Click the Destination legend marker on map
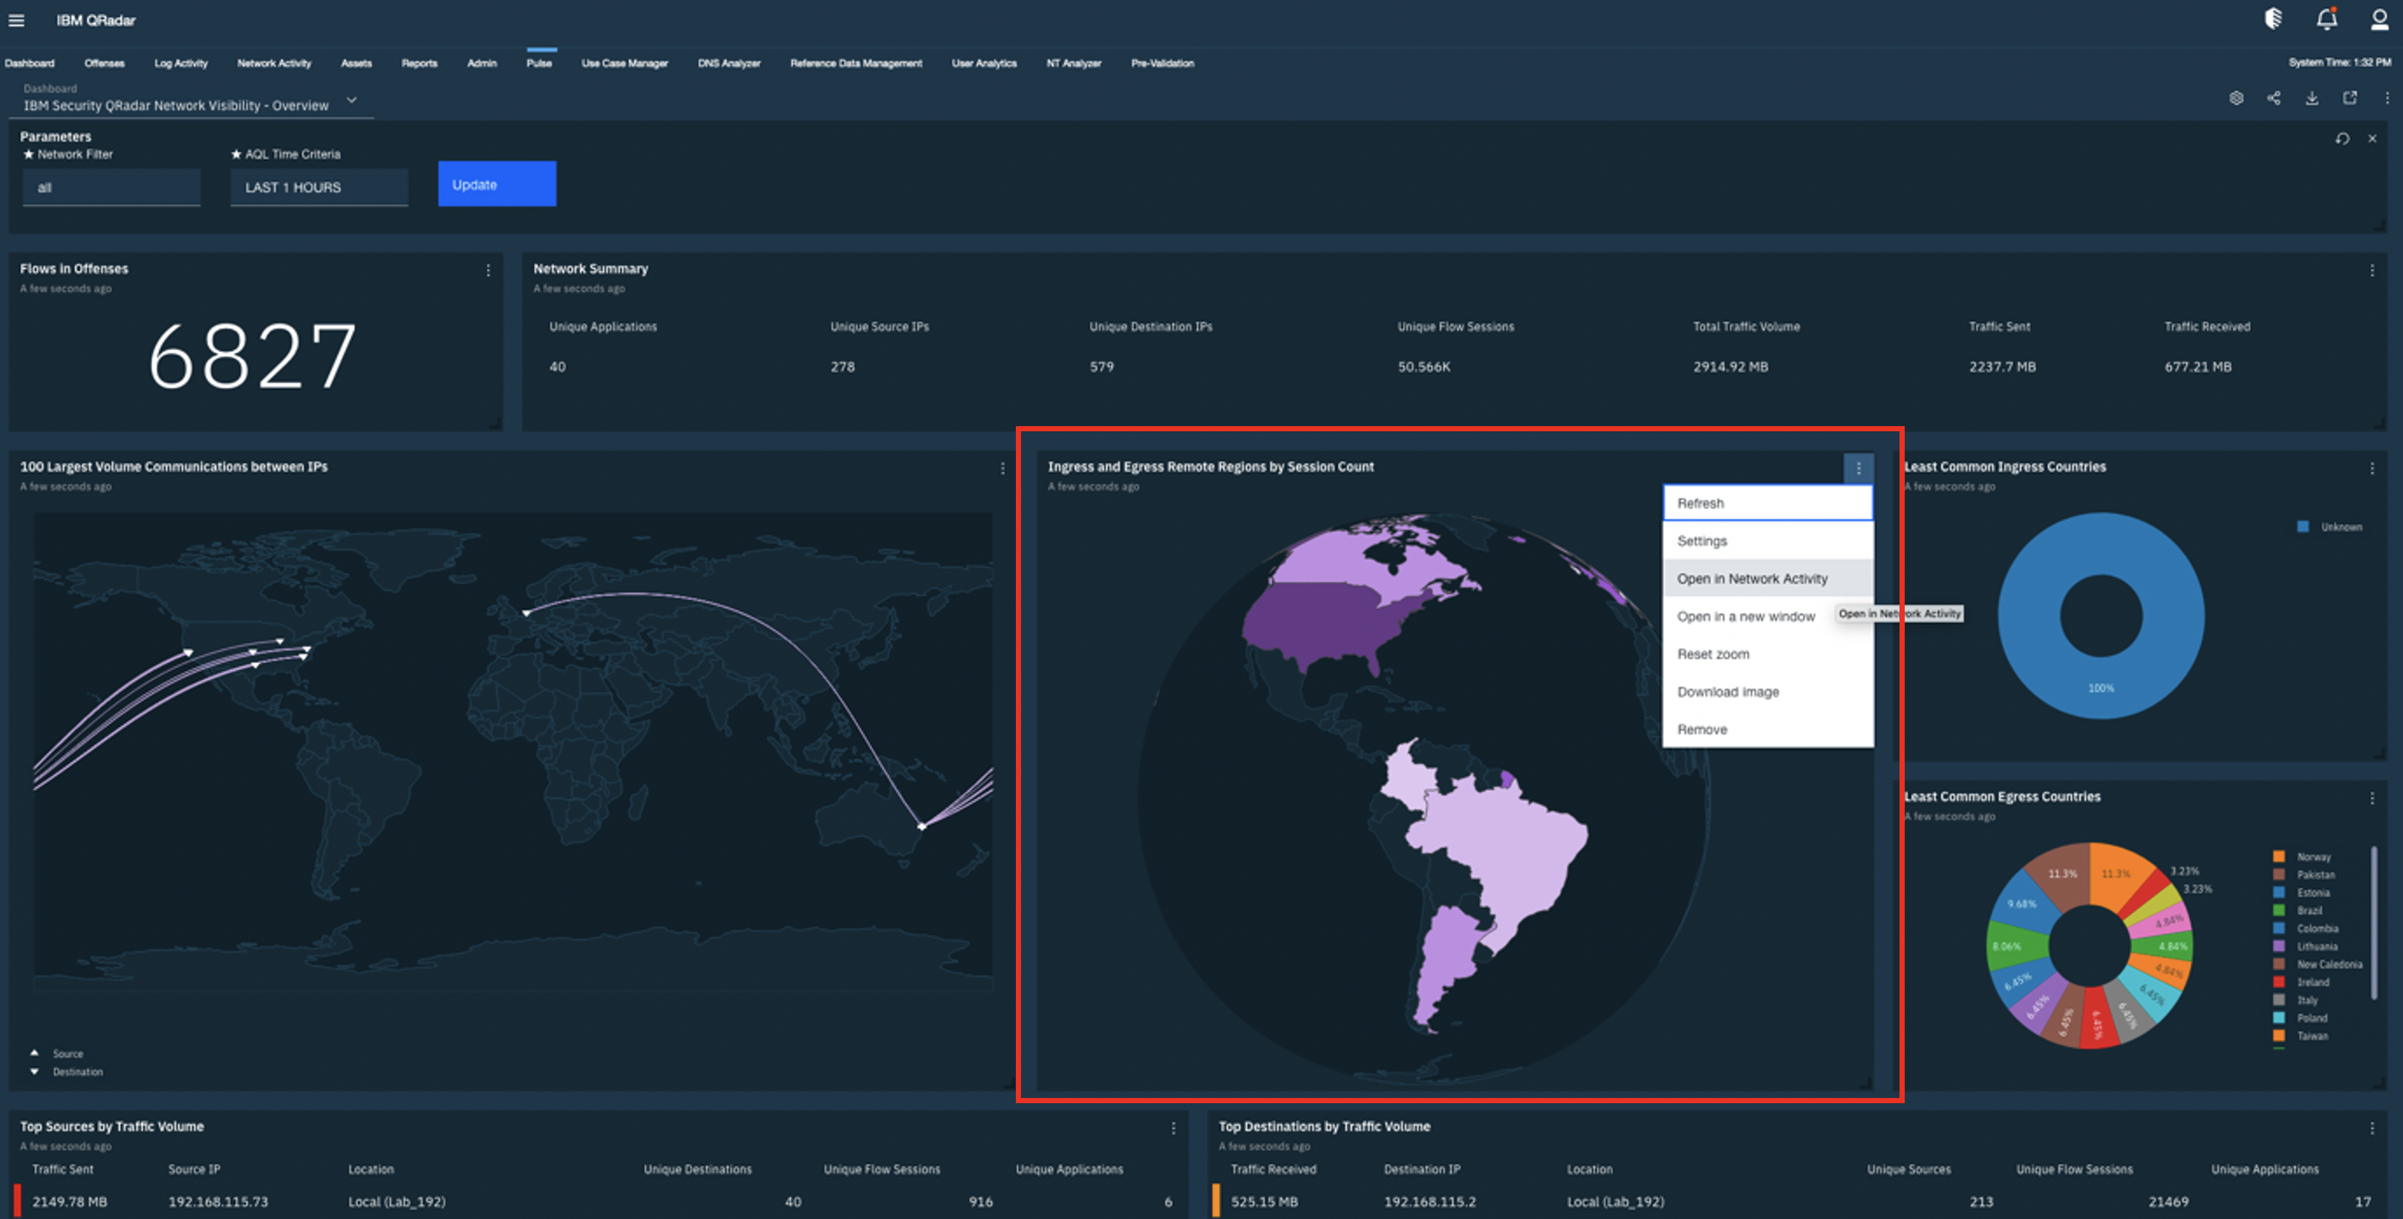 [x=34, y=1072]
